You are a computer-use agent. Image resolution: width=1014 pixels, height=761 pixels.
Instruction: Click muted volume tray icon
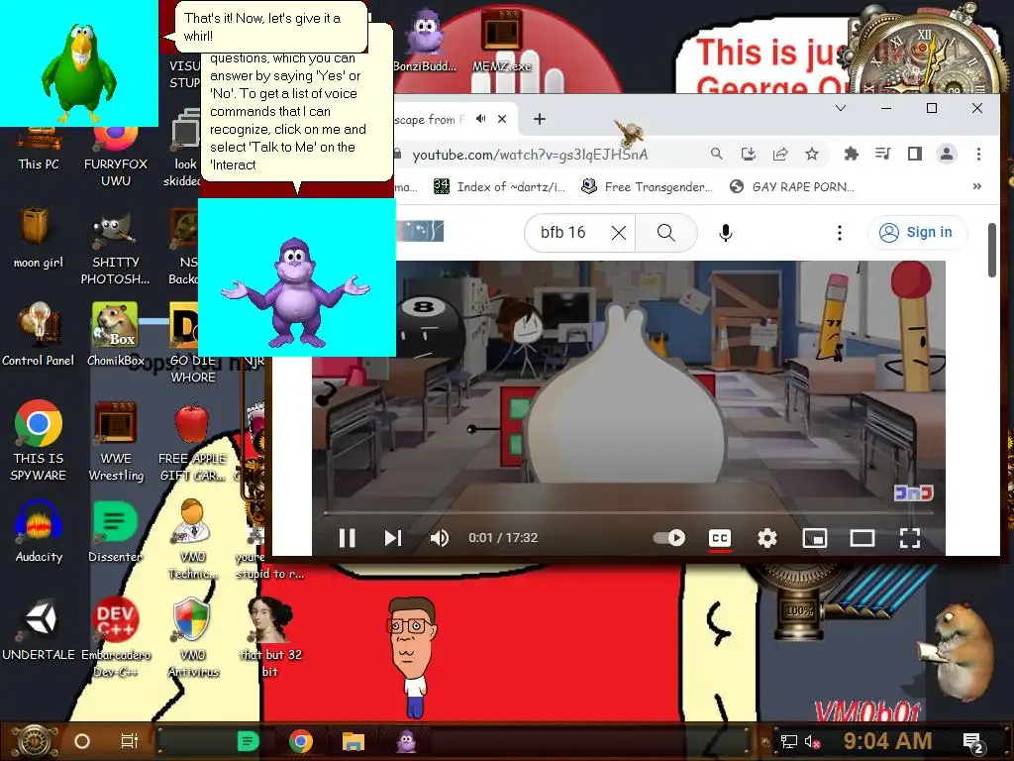tap(812, 741)
